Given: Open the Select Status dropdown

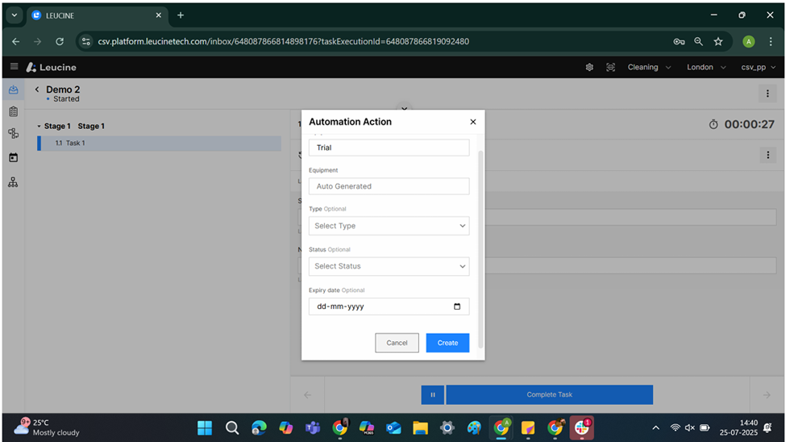Looking at the screenshot, I should pos(389,266).
